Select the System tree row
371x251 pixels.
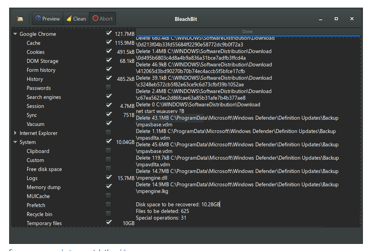28,142
